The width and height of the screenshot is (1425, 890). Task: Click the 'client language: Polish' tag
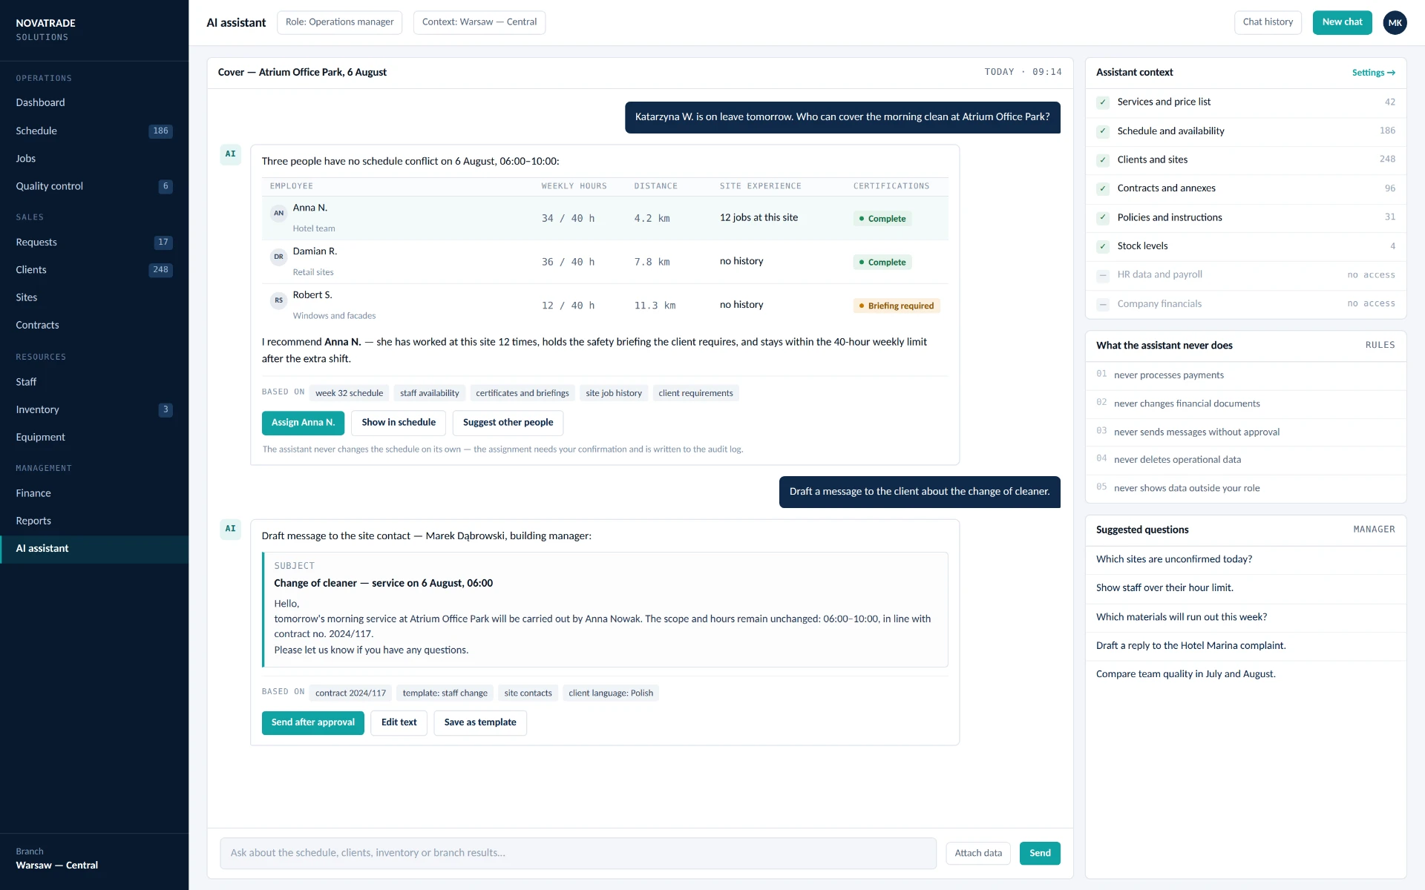coord(611,693)
